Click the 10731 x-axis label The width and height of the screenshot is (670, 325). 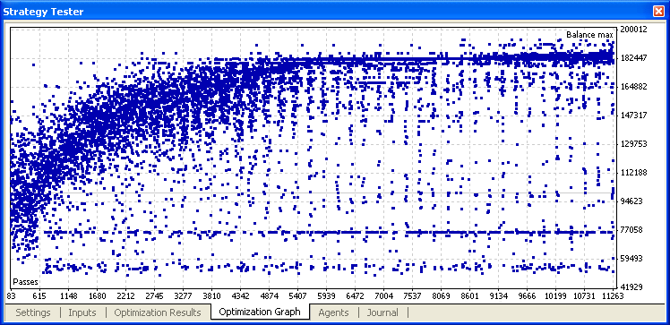tap(584, 296)
